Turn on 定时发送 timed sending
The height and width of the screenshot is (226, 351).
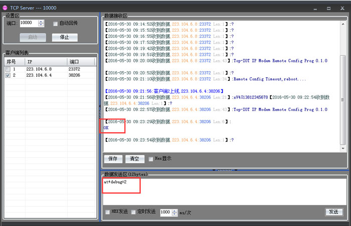pos(133,212)
